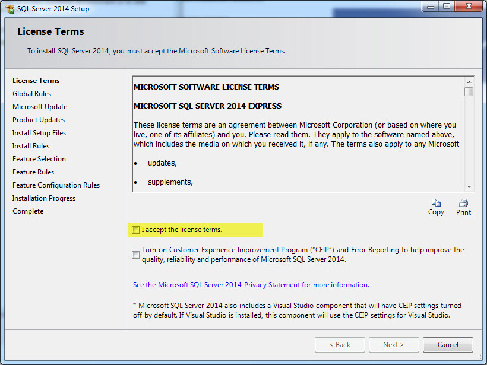
Task: Select the Feature Selection step
Action: tap(39, 159)
